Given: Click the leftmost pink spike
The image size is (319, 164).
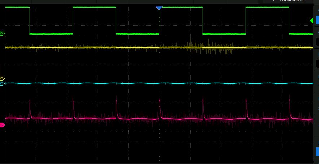Looking at the screenshot, I should (x=30, y=104).
